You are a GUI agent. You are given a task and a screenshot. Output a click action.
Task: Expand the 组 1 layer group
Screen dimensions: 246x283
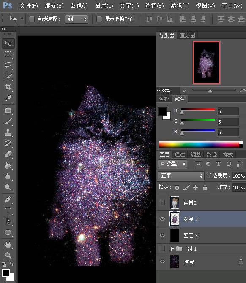tap(172, 249)
